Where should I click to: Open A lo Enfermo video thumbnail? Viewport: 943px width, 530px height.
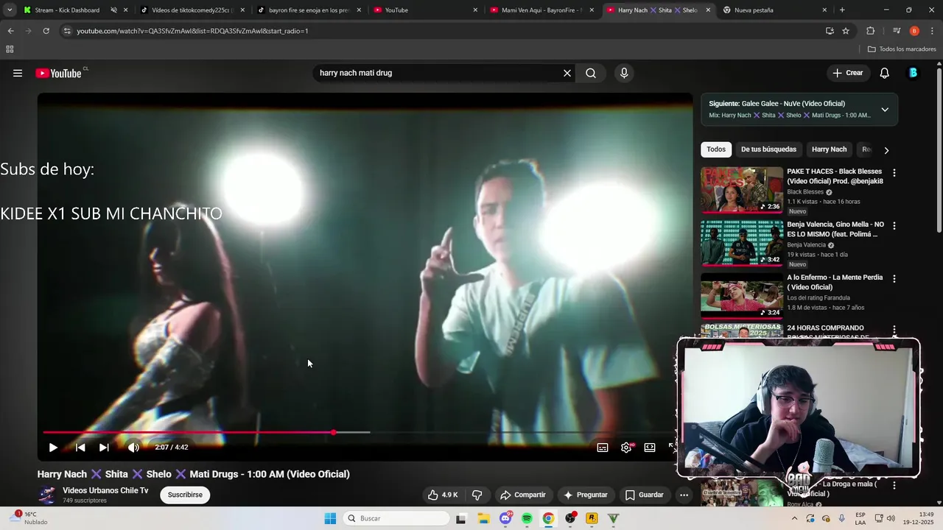tap(742, 296)
